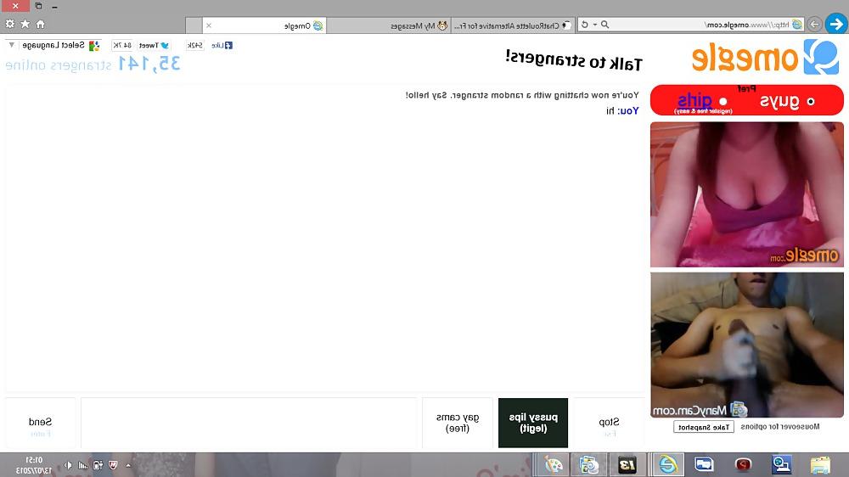Click the network signal tray icon
The width and height of the screenshot is (849, 477).
tap(83, 465)
